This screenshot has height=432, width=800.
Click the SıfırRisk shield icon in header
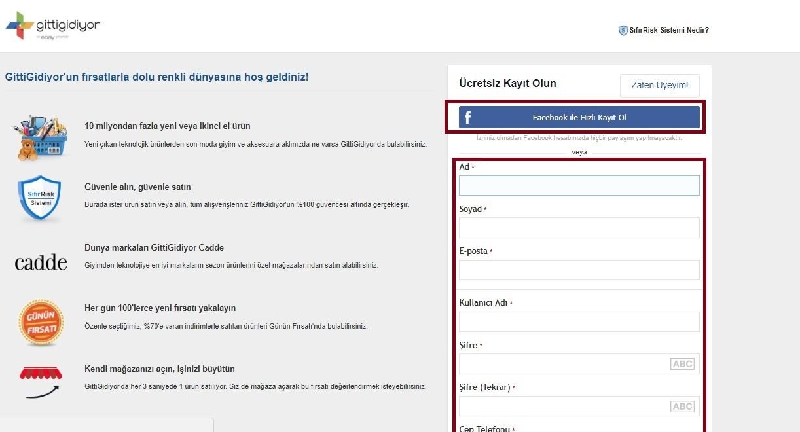[x=623, y=30]
